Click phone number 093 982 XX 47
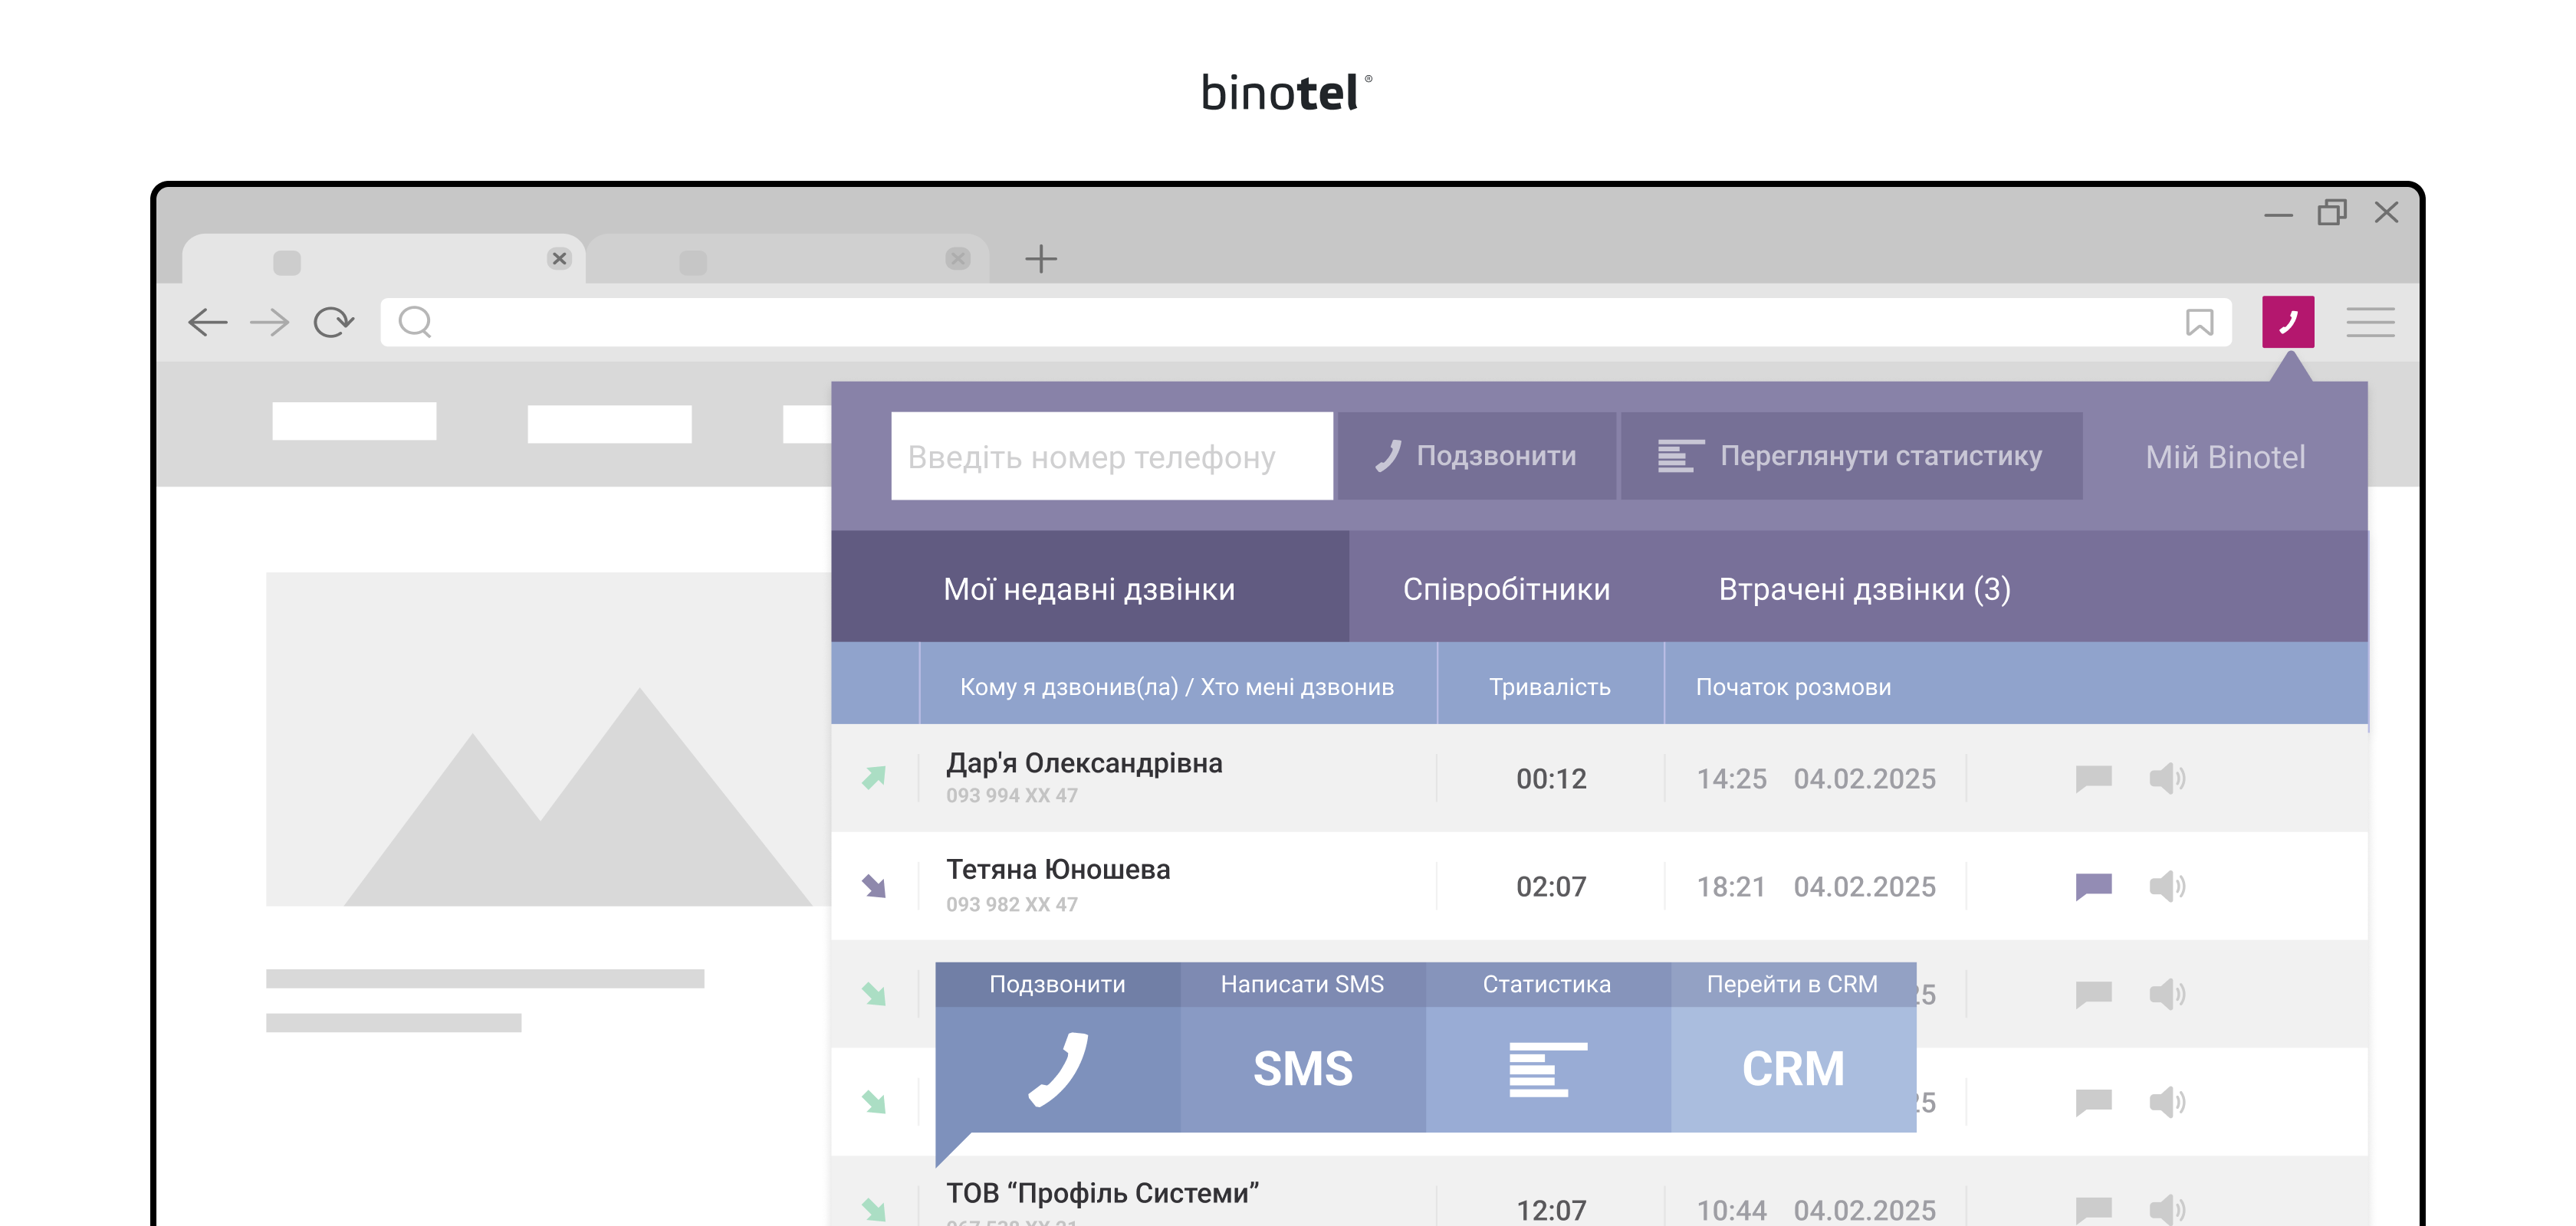 coord(1012,903)
